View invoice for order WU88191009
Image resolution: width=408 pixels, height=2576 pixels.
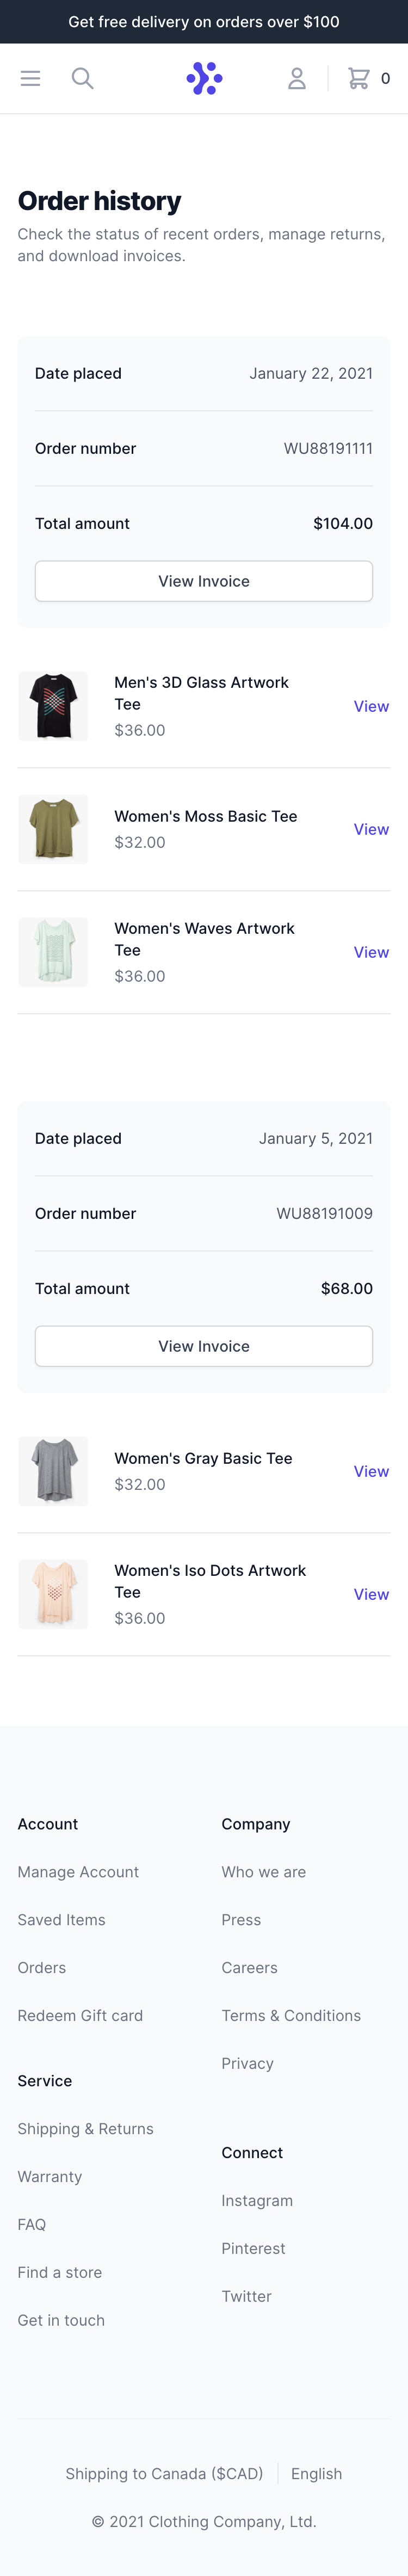pos(204,1346)
